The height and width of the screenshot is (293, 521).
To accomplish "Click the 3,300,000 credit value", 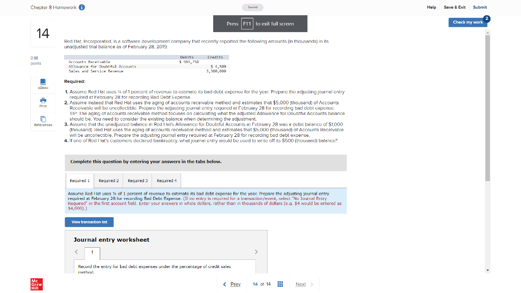I will coord(216,71).
